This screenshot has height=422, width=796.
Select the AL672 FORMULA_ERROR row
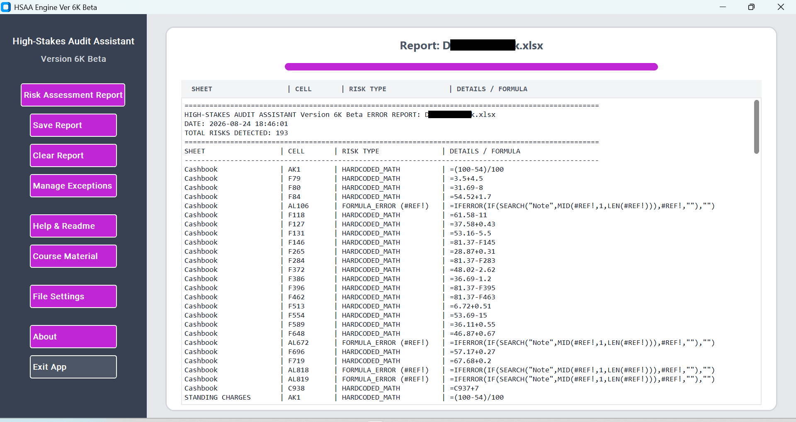pyautogui.click(x=450, y=343)
